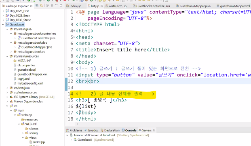Switch to the index.jsp editor tab
This screenshot has width=251, height=146.
tap(74, 6)
